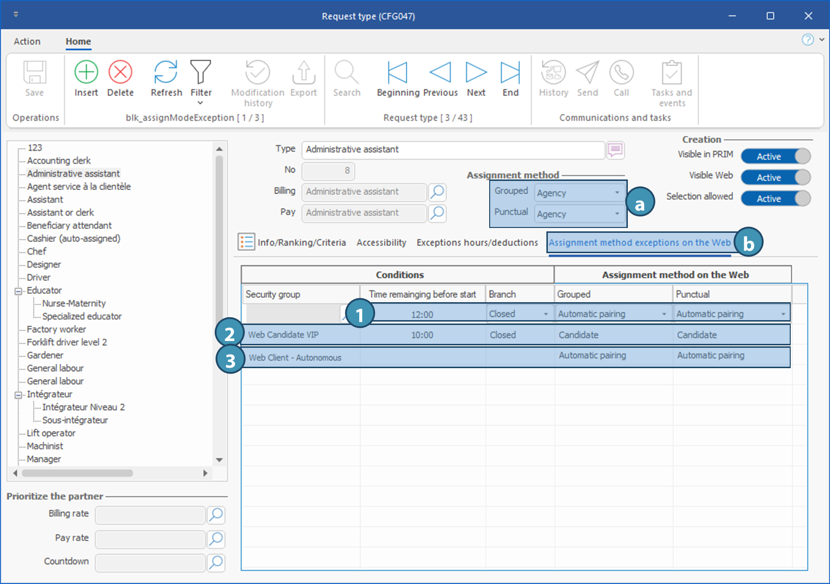Select the Web Candidate VIP row
This screenshot has height=584, width=830.
point(283,335)
